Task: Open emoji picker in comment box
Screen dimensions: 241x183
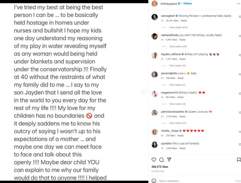Action: pos(154,181)
